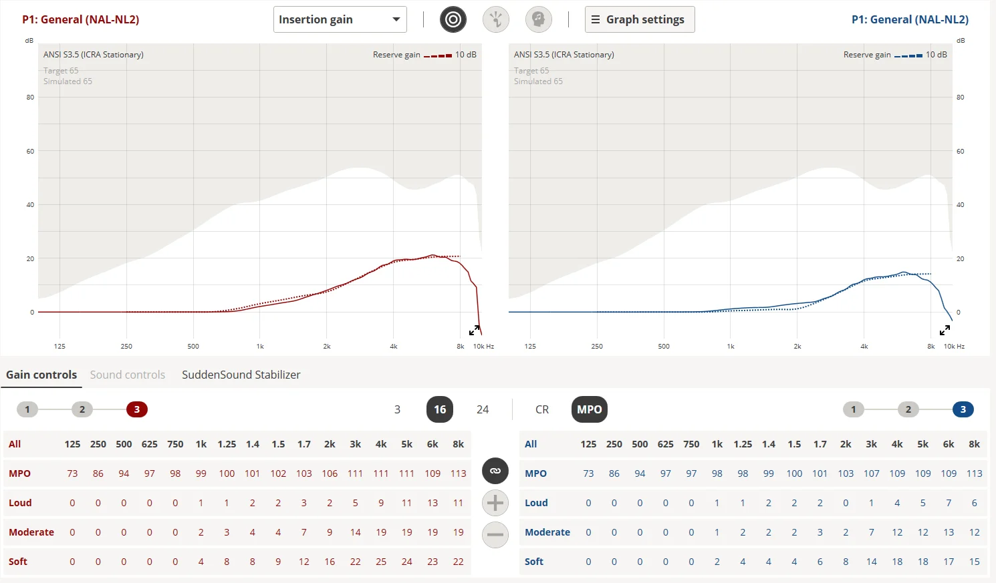Screen dimensions: 996x583
Task: Click the 'All' label in the blue table
Action: pyautogui.click(x=531, y=444)
